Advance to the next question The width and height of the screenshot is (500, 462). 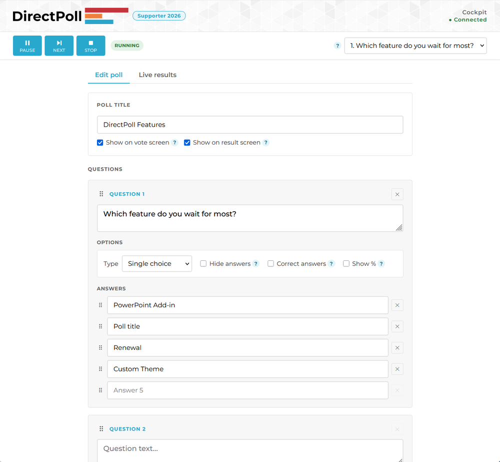pyautogui.click(x=59, y=46)
